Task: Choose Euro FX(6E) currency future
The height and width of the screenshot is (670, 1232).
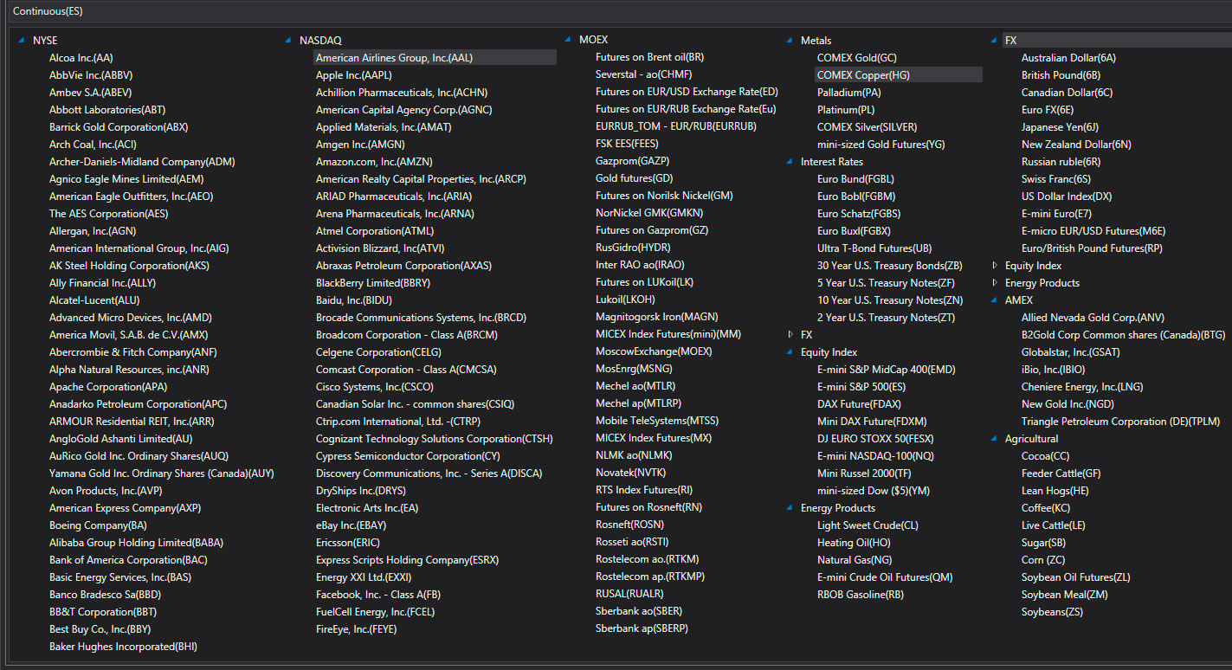Action: 1047,110
